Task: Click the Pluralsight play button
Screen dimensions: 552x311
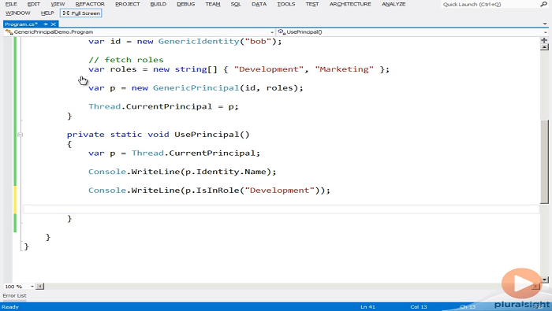Action: pyautogui.click(x=522, y=283)
